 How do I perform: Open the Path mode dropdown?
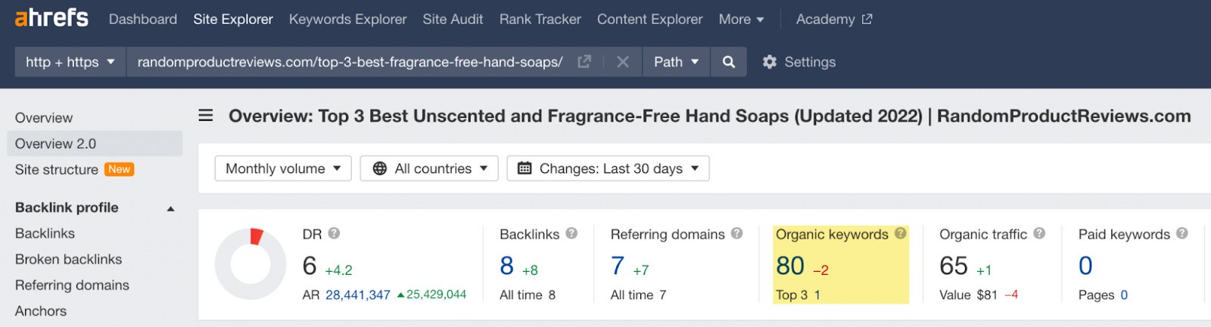676,62
